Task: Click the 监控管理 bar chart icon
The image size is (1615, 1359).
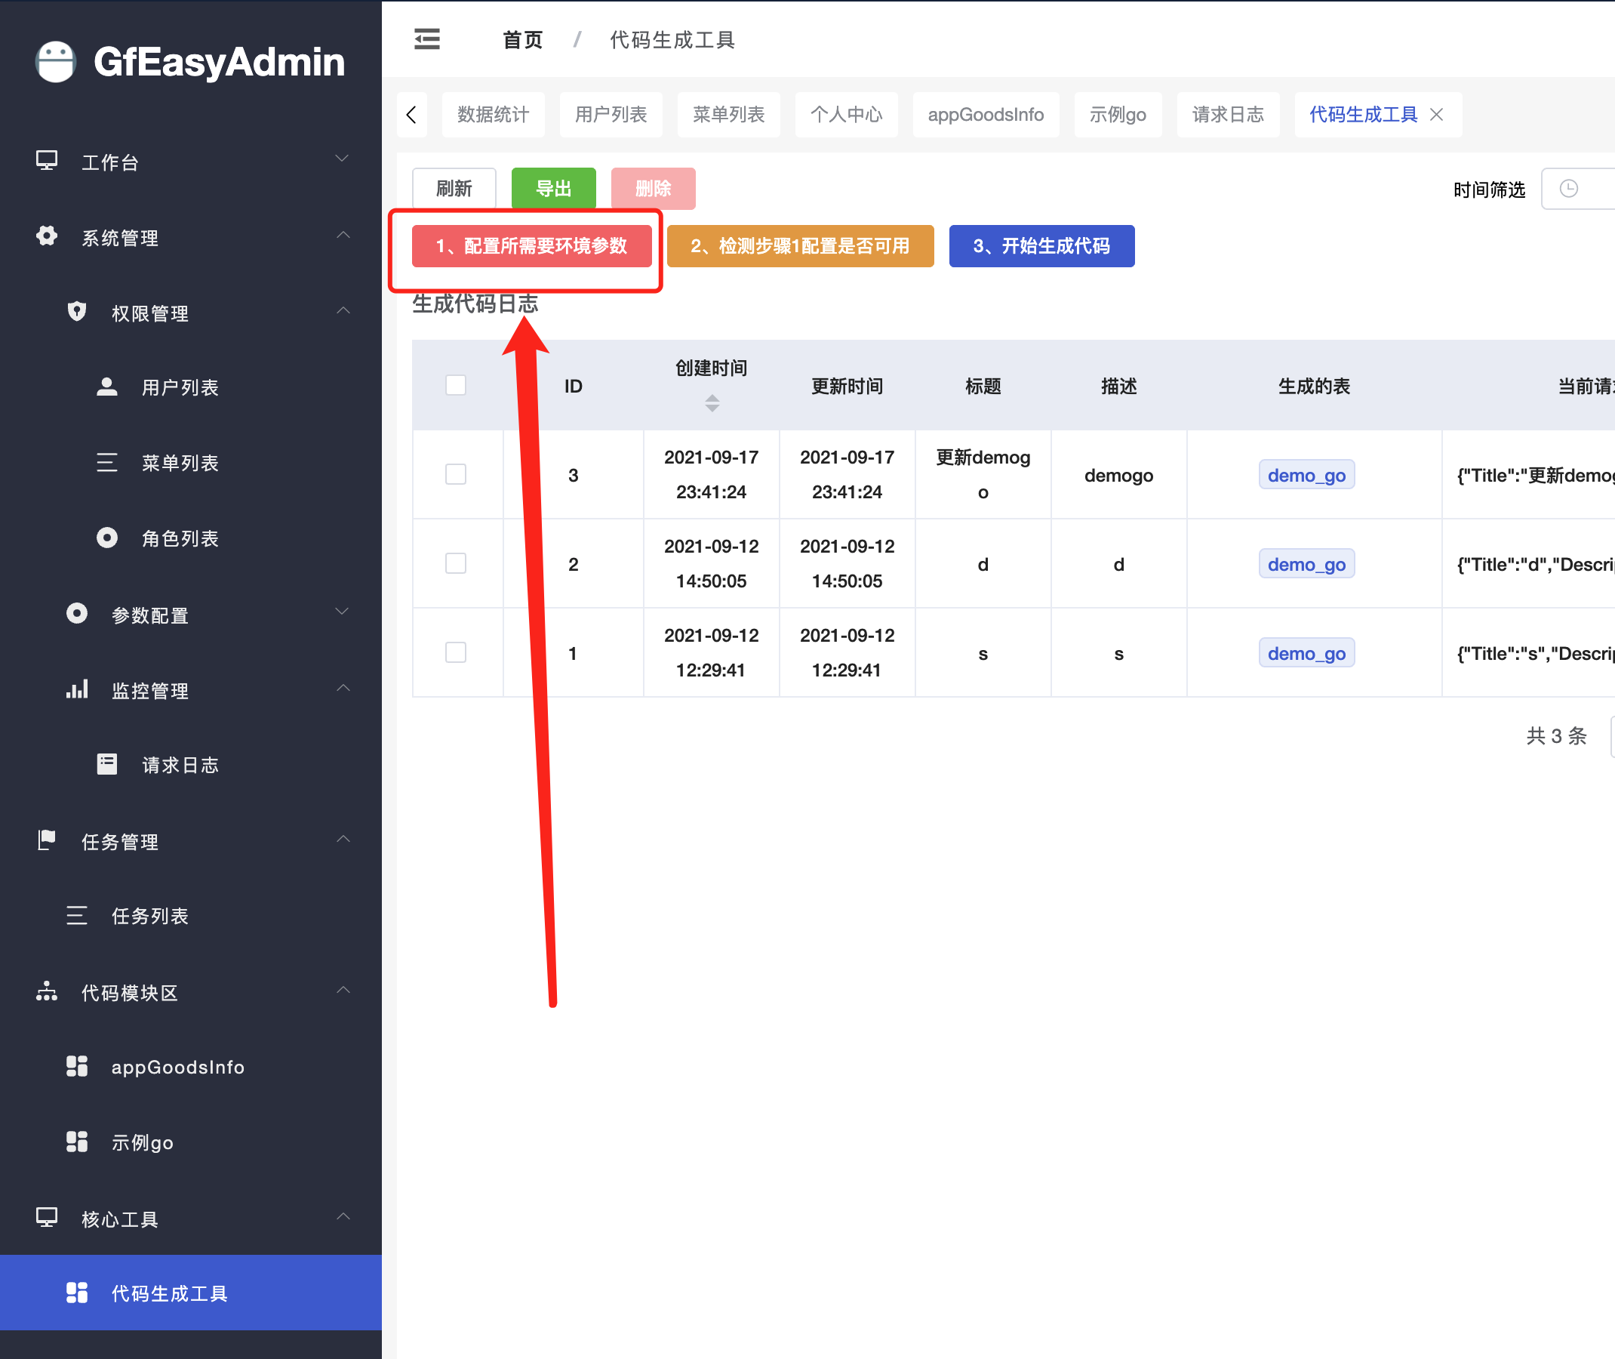Action: point(76,689)
